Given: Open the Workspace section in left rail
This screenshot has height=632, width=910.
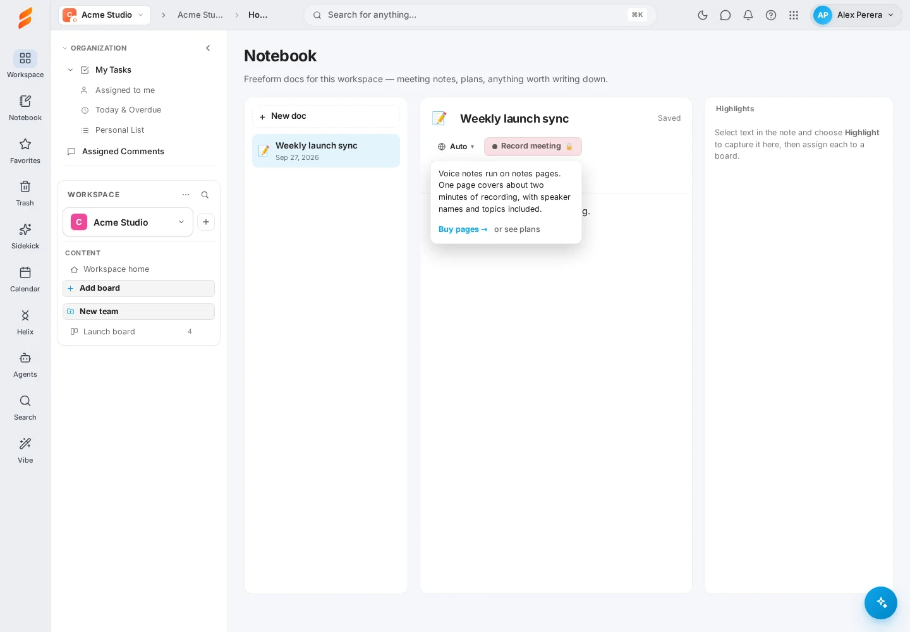Looking at the screenshot, I should click(x=25, y=64).
